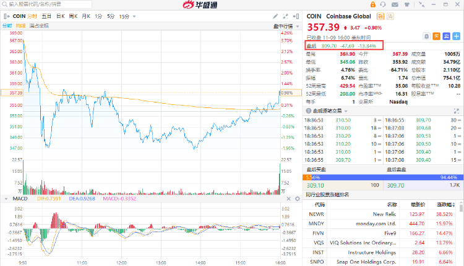Open the 盘后逐笔交易 dropdown arrow
Image resolution: width=464 pixels, height=266 pixels.
point(346,111)
